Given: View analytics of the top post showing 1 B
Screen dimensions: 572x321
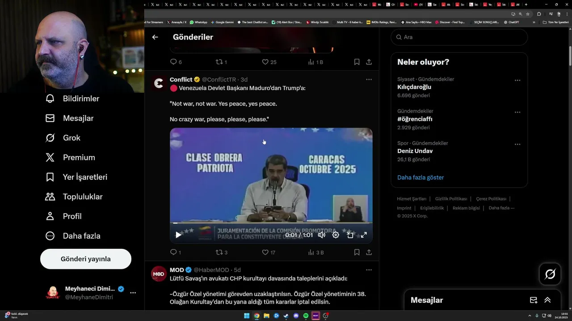Looking at the screenshot, I should 315,62.
